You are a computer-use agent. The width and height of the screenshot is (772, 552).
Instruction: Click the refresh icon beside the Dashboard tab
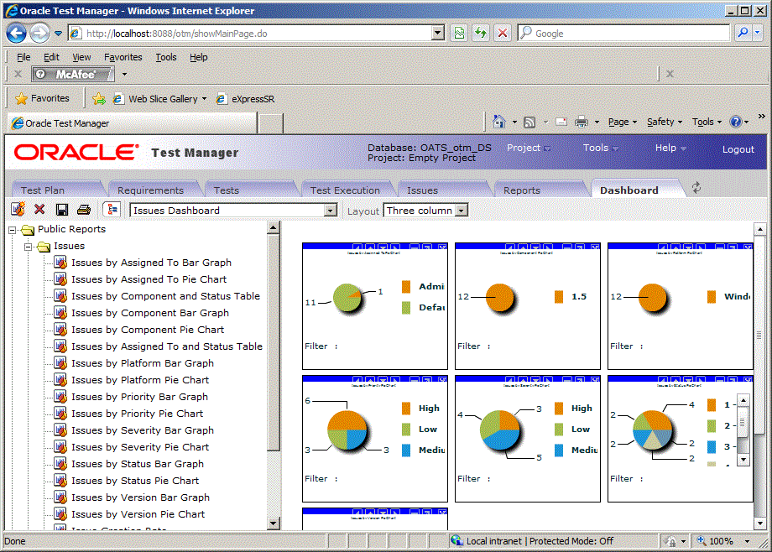[696, 188]
